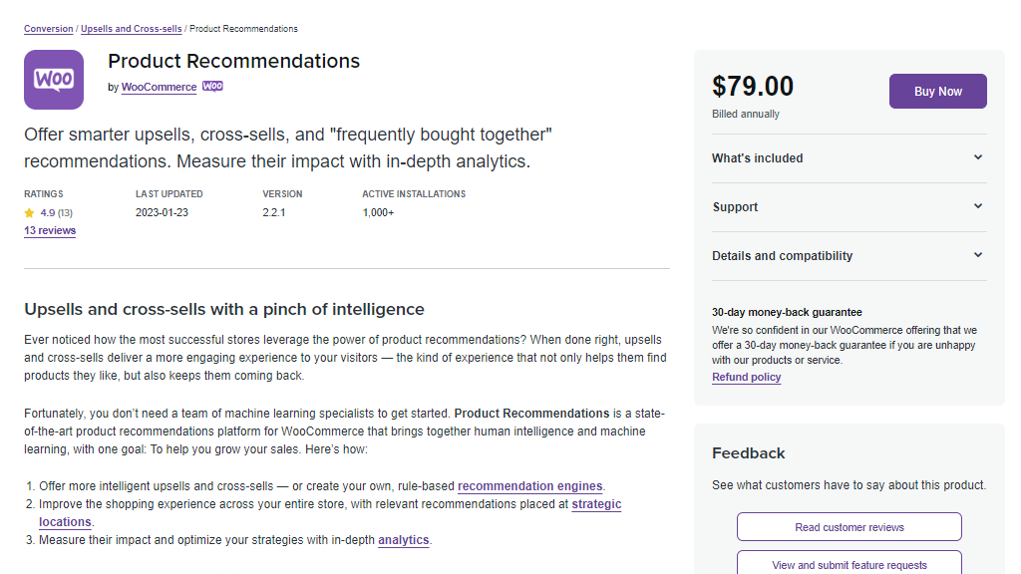Click the $79.00 price text

[753, 86]
